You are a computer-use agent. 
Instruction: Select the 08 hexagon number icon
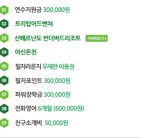tap(4, 109)
